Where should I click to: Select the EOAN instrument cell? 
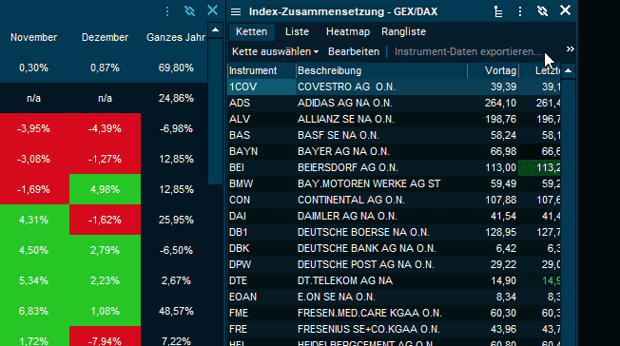click(x=262, y=297)
